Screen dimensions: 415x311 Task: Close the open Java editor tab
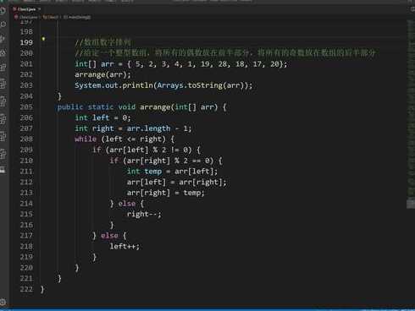[x=40, y=9]
